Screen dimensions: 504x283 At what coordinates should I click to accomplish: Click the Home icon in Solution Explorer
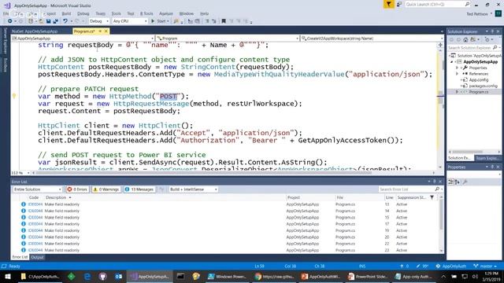click(465, 39)
